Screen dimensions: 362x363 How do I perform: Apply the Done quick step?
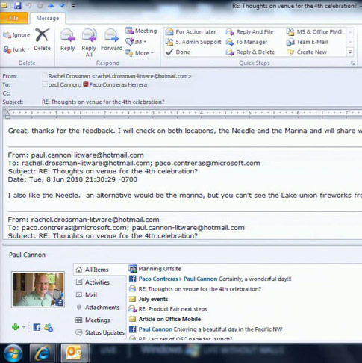click(x=178, y=52)
